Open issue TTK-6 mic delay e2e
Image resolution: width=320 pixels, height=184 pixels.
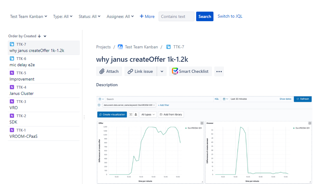pyautogui.click(x=44, y=62)
